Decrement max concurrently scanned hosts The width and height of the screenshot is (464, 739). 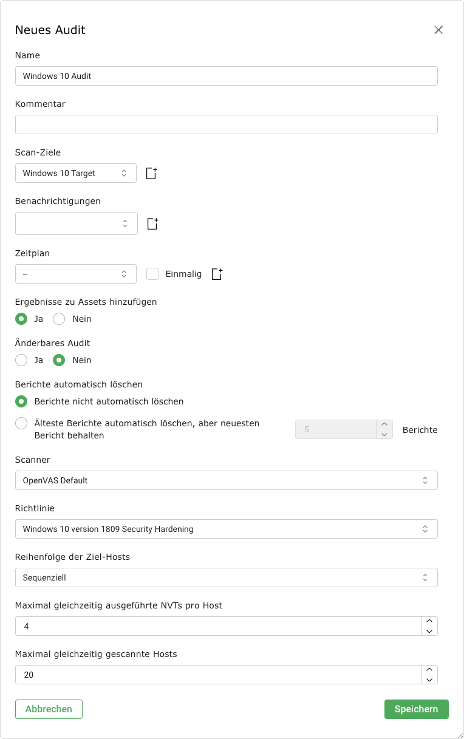pyautogui.click(x=429, y=679)
